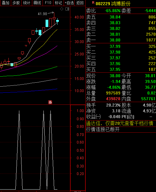This screenshot has width=156, height=192.
Task: Select 卖一 price 38.00
Action: (115, 40)
